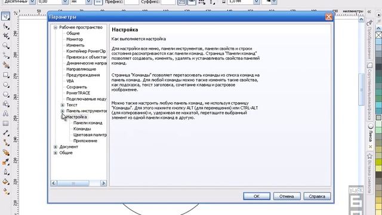This screenshot has height=215, width=382.
Task: Select the Crop tool
Action: 5,36
